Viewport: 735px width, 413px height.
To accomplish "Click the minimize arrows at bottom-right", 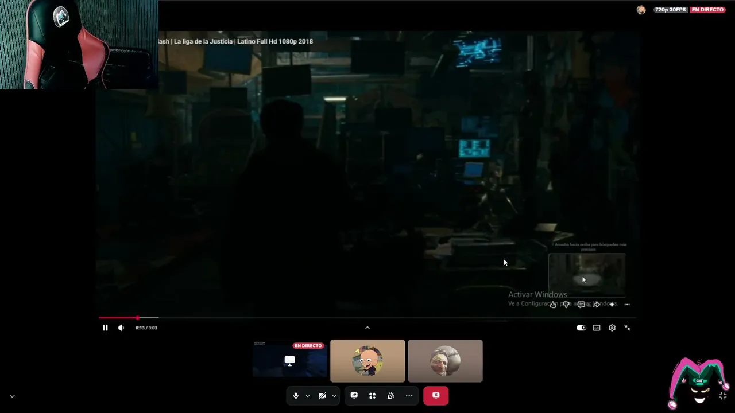I will pos(722,396).
